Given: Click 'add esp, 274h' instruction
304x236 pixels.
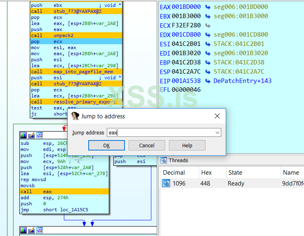Looking at the screenshot, I should click(x=44, y=198).
